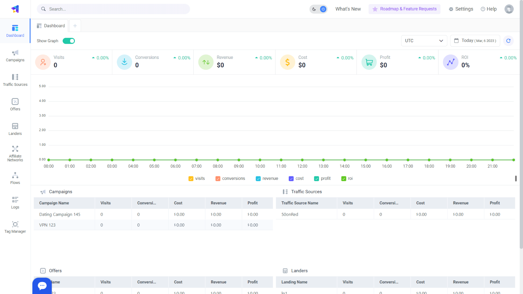Click inside the Search field
Screen dimensions: 523x294
pos(113,9)
